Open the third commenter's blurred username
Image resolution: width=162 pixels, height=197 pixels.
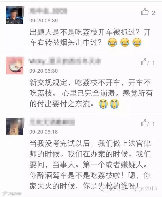pyautogui.click(x=52, y=122)
